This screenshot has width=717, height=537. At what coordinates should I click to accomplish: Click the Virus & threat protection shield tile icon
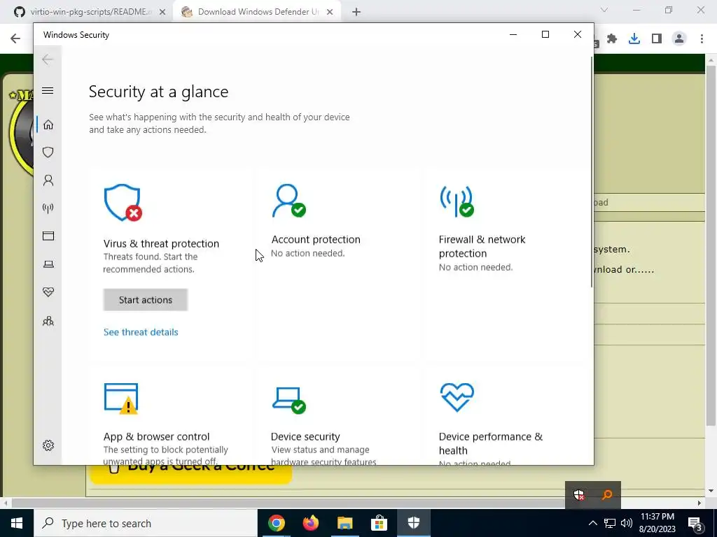click(x=123, y=203)
